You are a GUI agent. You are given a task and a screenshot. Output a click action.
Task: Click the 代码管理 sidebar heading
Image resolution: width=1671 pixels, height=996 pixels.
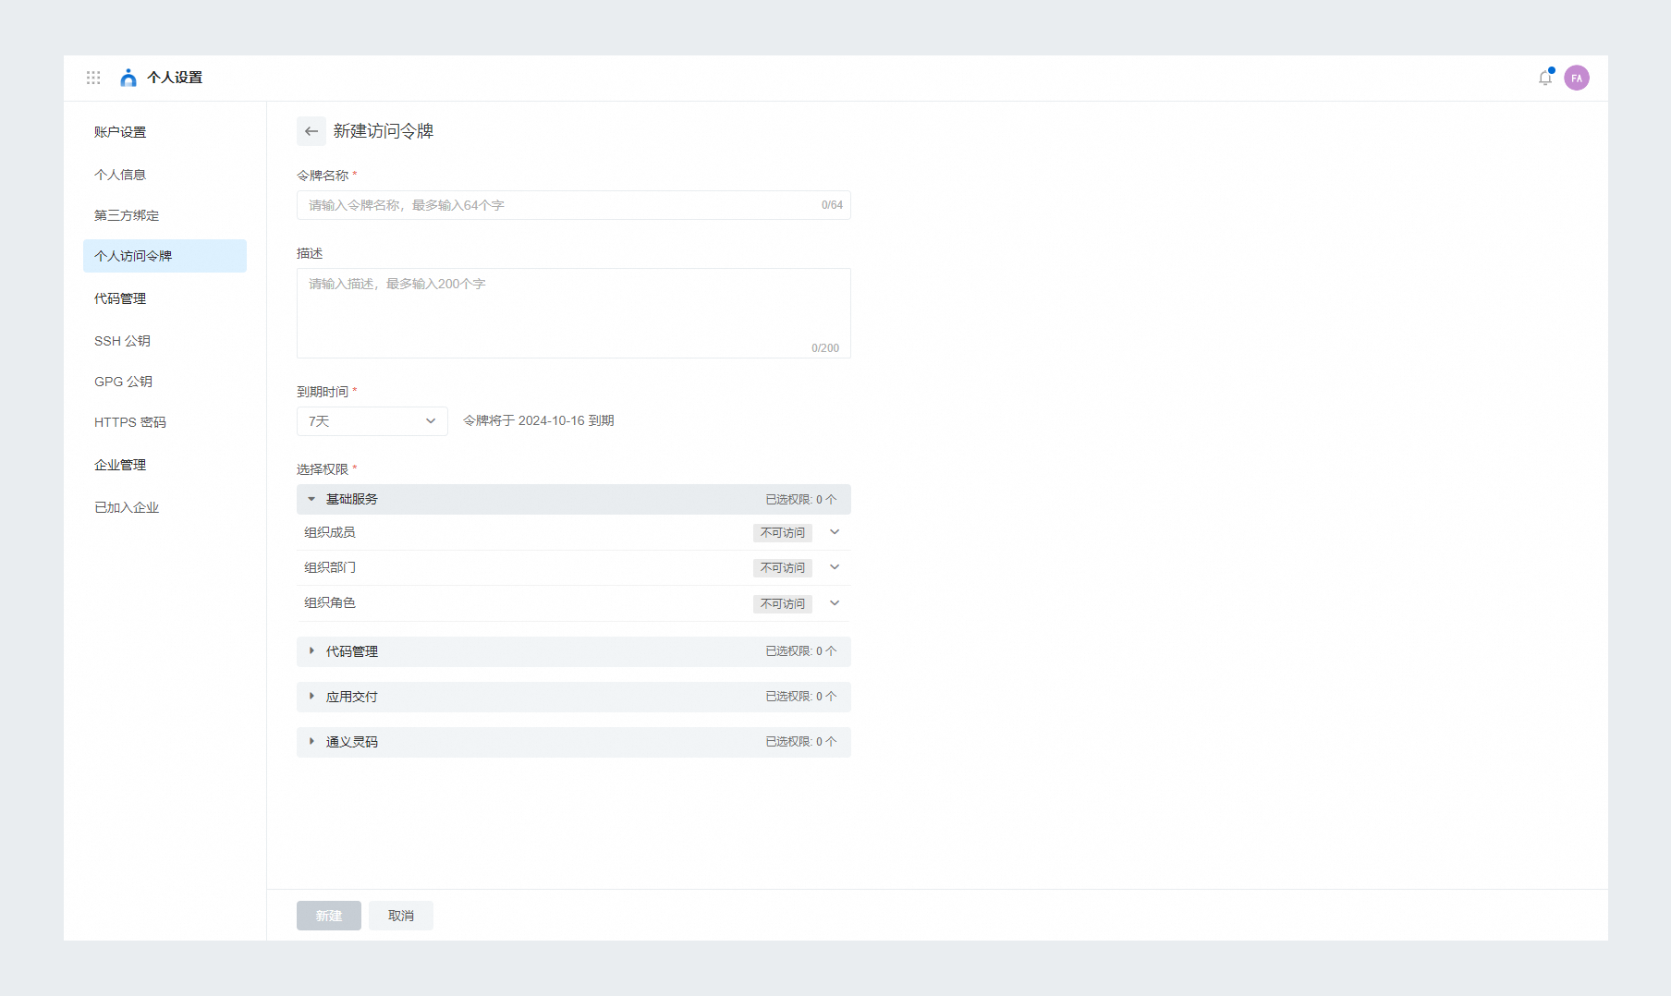[x=120, y=298]
